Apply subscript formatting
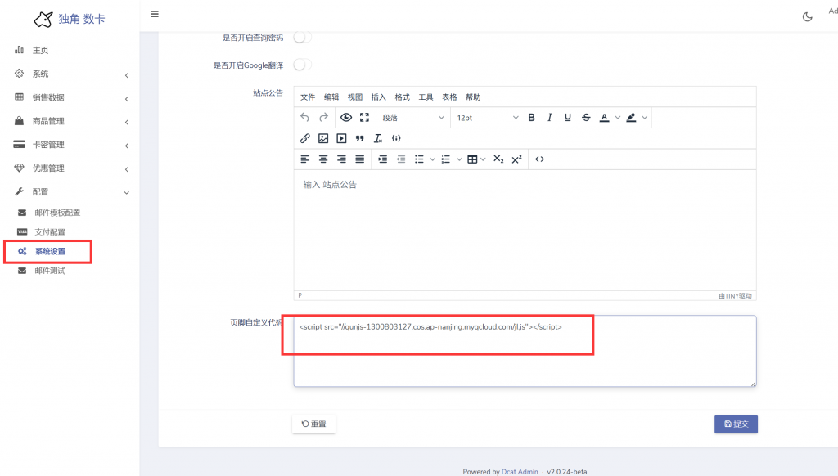Screen dimensions: 838x476 click(498, 159)
